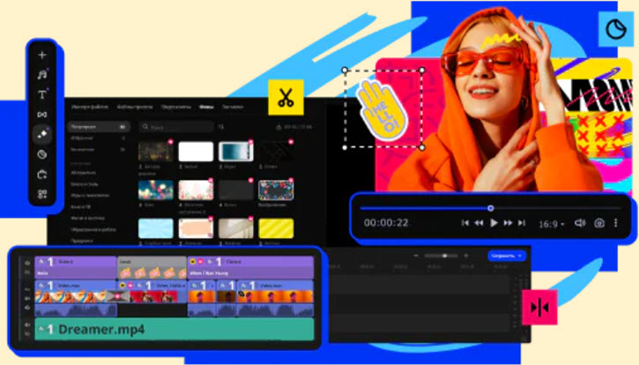Click the fx badge on Dreamer.mp4 clip
The image size is (639, 365).
point(41,329)
